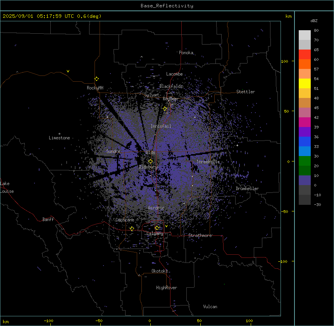
Task: Select the yellow diamond marker below Cochrane
Action: coord(132,228)
